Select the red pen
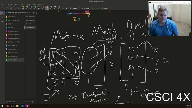 pyautogui.click(x=43, y=8)
